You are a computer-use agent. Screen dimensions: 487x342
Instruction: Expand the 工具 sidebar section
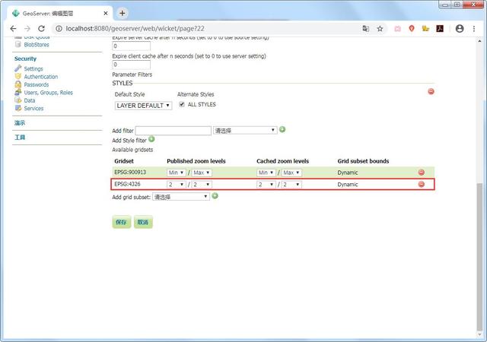(20, 137)
